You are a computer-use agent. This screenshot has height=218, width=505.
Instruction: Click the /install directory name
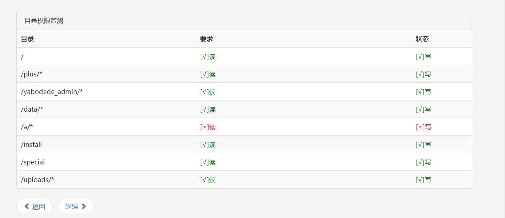pyautogui.click(x=31, y=144)
